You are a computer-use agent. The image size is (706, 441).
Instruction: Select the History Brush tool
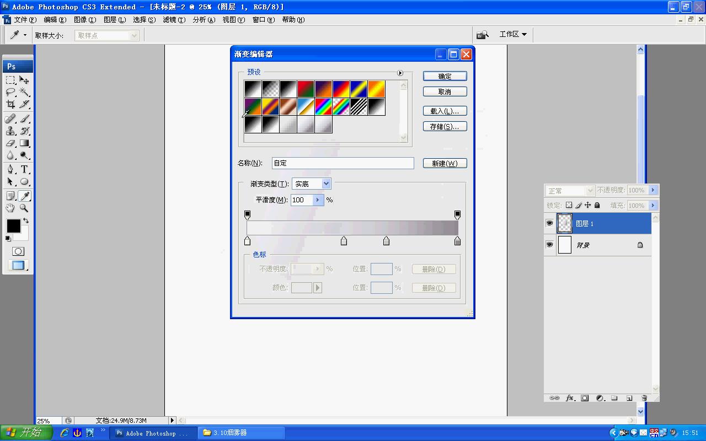24,131
